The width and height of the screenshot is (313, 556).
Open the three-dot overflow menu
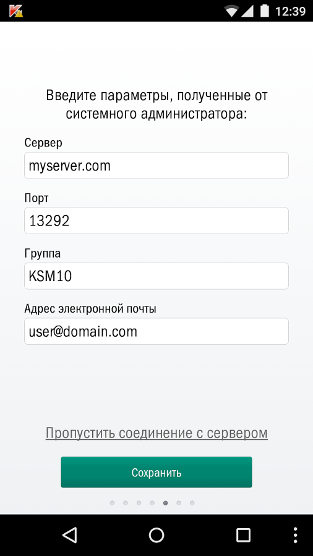296,535
